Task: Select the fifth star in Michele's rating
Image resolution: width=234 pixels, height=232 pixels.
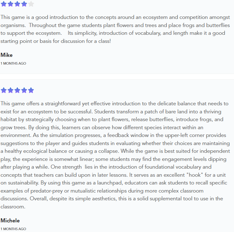Action: [x=31, y=90]
